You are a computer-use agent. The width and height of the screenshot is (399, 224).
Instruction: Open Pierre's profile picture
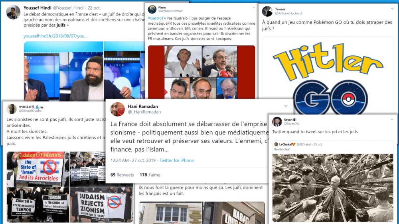point(152,10)
